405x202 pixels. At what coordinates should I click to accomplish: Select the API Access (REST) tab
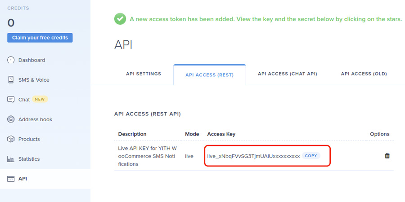tap(209, 75)
